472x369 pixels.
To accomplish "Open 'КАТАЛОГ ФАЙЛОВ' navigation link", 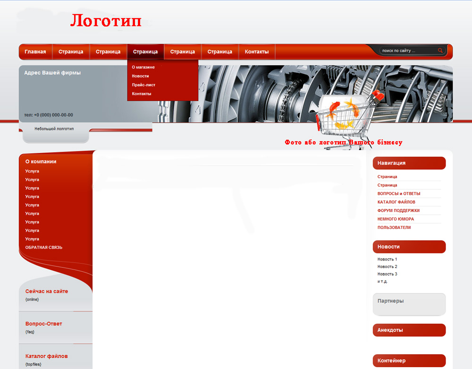I will tap(396, 202).
